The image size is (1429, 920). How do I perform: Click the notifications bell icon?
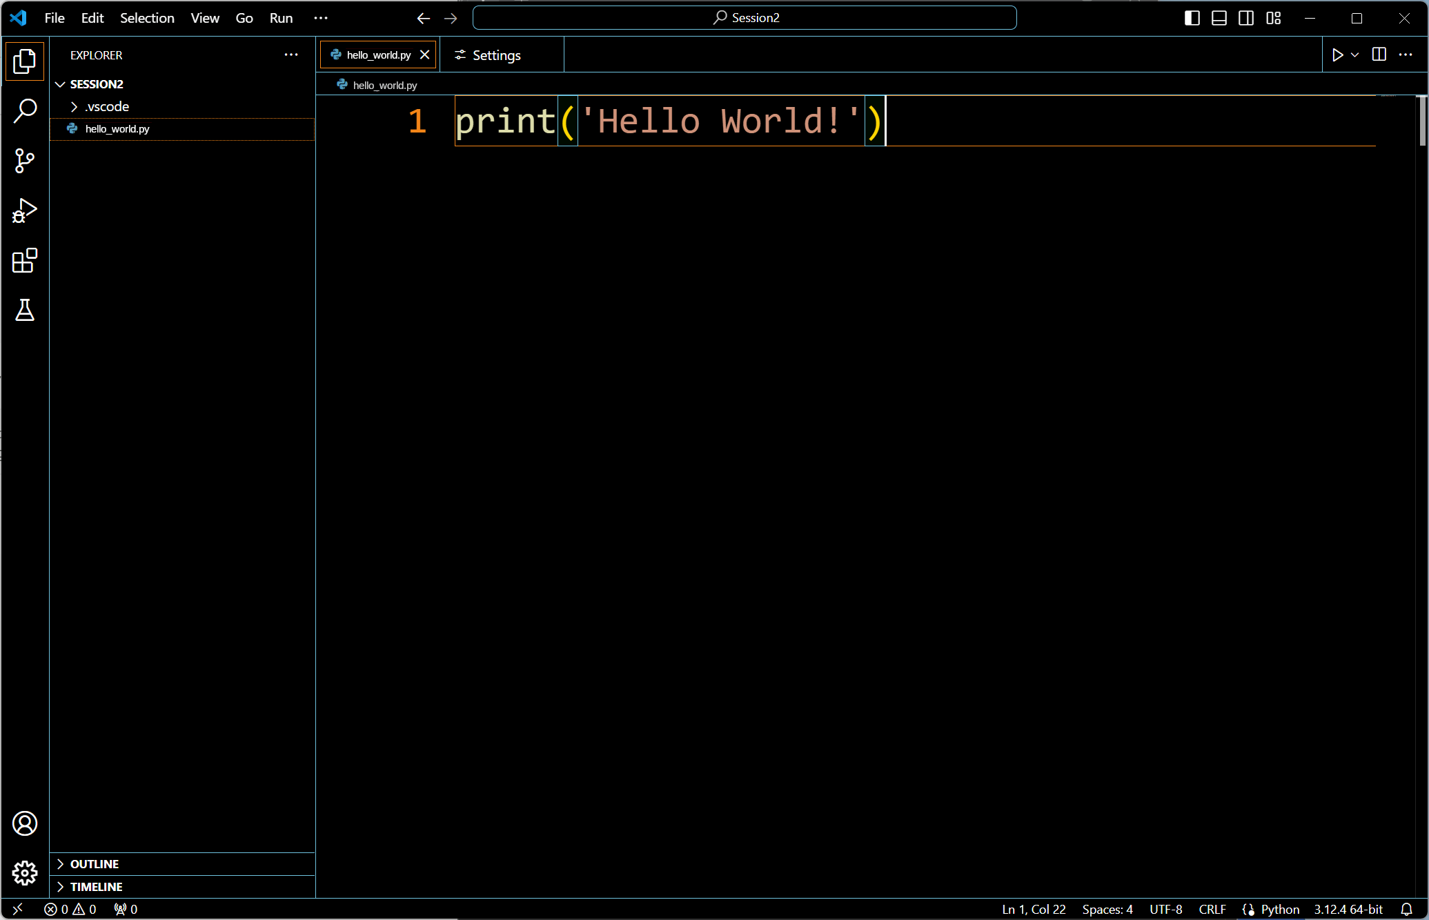click(x=1406, y=909)
